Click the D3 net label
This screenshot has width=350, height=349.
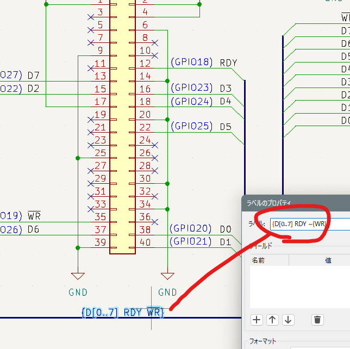[x=226, y=89]
